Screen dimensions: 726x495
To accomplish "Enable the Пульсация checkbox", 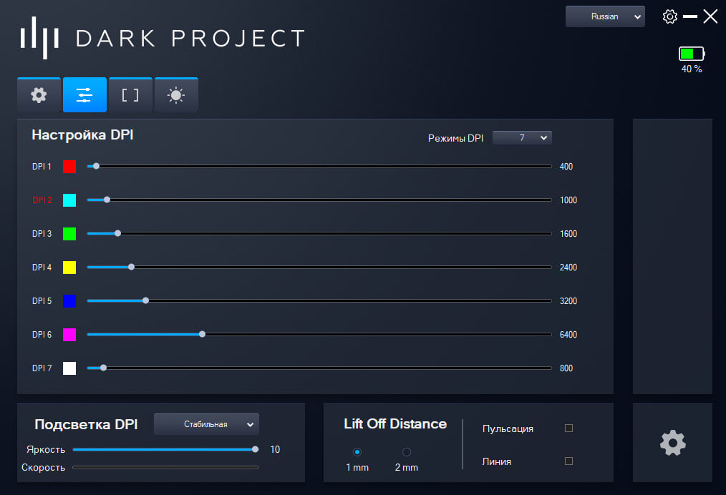I will (x=568, y=428).
